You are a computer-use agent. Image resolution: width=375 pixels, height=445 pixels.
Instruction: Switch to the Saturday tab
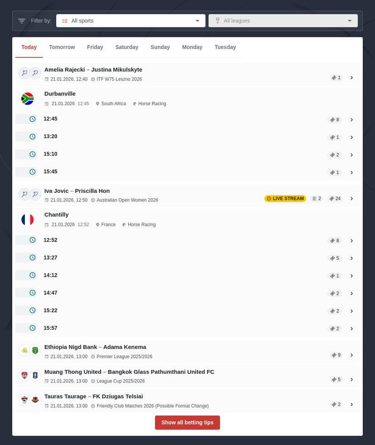click(127, 47)
